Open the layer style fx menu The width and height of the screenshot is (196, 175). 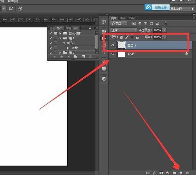coord(155,172)
